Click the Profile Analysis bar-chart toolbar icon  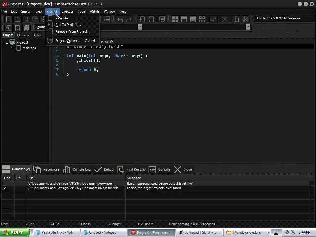(236, 19)
